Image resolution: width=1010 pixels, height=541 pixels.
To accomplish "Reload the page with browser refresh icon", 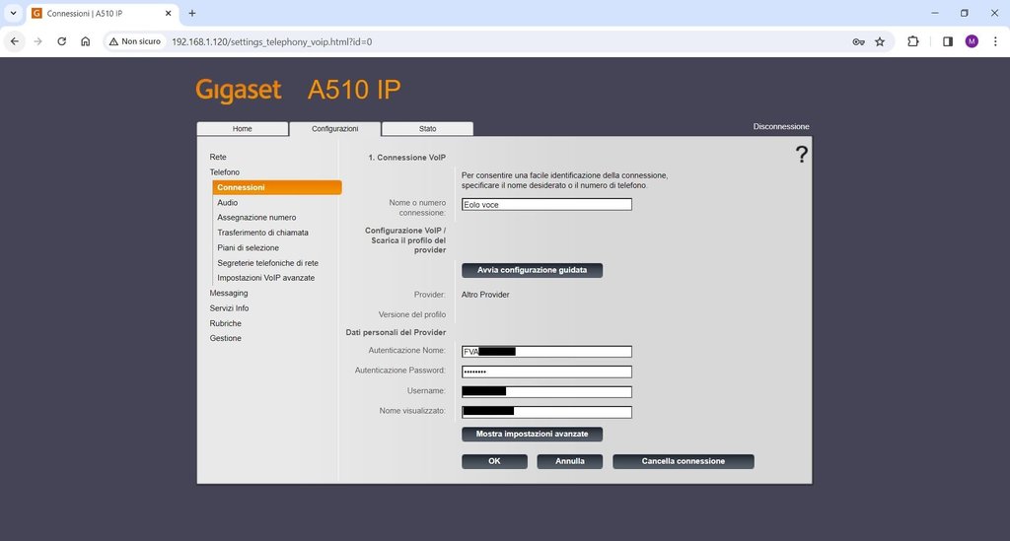I will pyautogui.click(x=62, y=41).
